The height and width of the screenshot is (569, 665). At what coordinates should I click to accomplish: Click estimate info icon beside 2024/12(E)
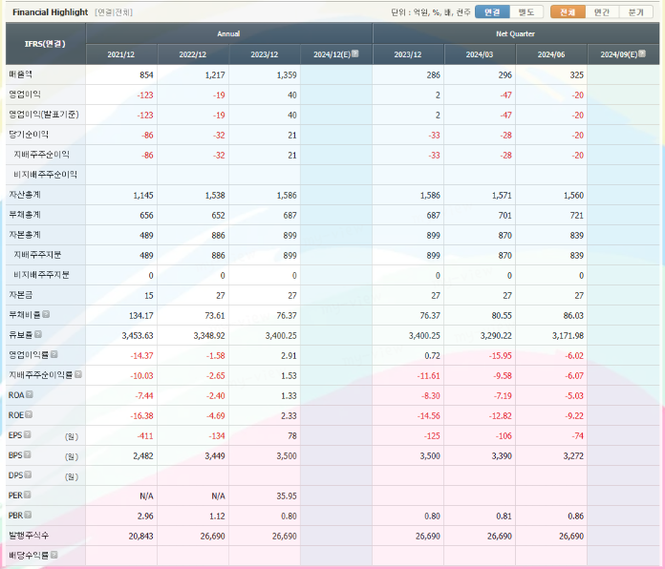point(355,53)
